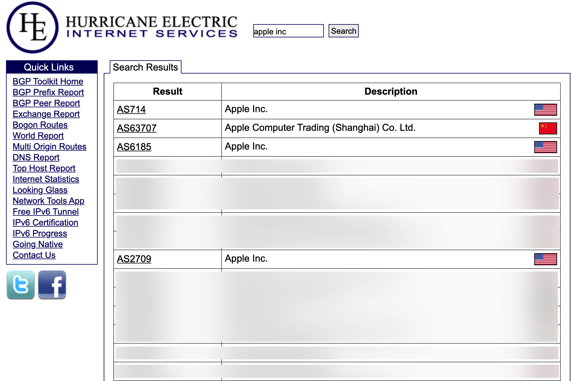Screen dimensions: 571x381
Task: Go to BGP Toolkit Home
Action: pyautogui.click(x=48, y=81)
